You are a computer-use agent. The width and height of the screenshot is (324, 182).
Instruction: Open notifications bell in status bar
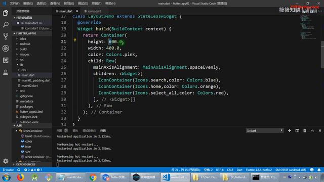pyautogui.click(x=319, y=170)
